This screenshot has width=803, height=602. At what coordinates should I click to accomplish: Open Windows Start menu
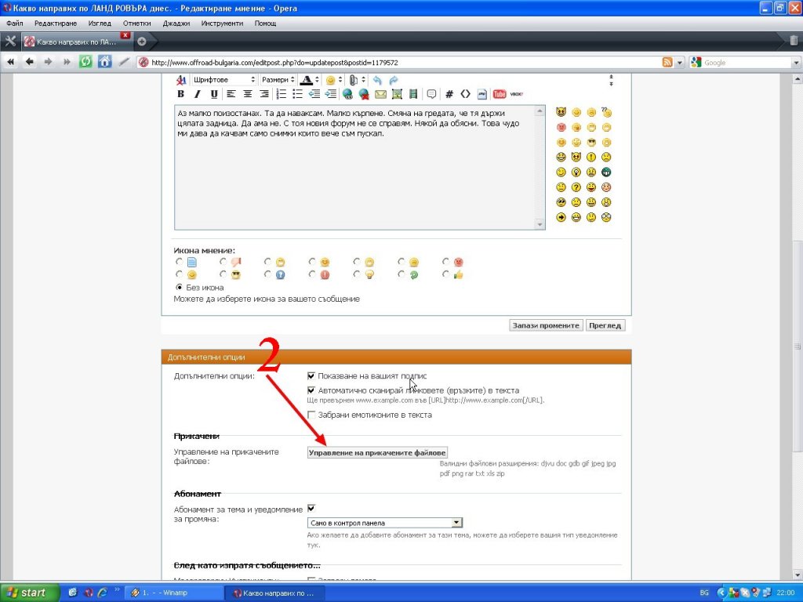point(31,593)
